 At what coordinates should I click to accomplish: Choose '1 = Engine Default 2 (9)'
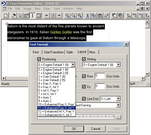click(x=57, y=73)
